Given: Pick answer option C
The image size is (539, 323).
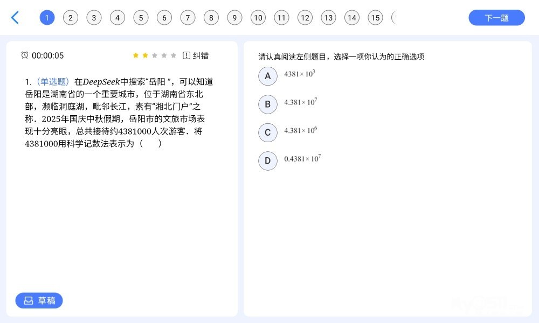Looking at the screenshot, I should pos(268,132).
